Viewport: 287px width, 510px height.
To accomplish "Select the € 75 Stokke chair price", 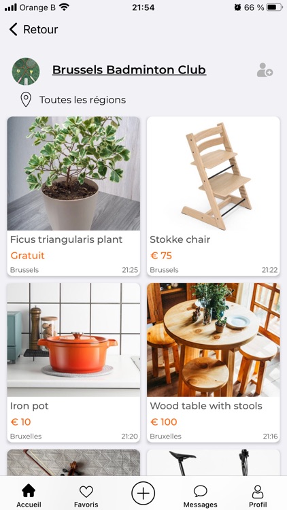I will [161, 256].
